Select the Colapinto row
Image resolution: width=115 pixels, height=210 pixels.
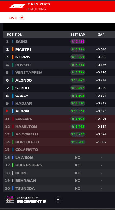click(x=59, y=150)
